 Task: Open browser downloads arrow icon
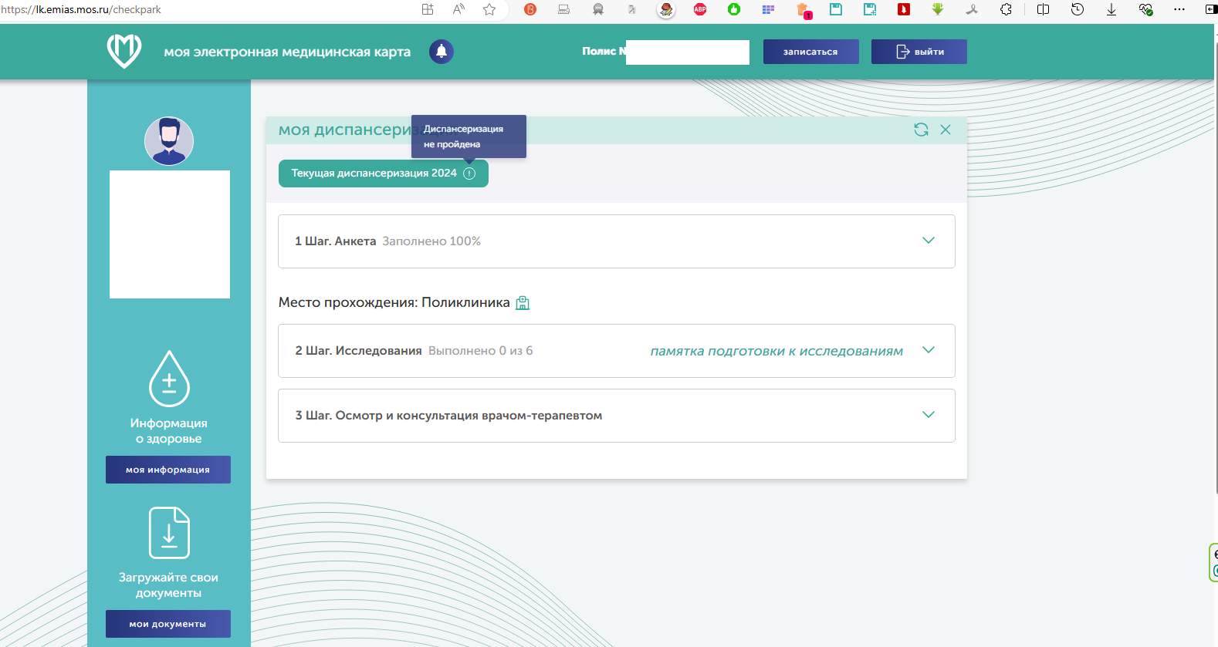pos(1111,9)
